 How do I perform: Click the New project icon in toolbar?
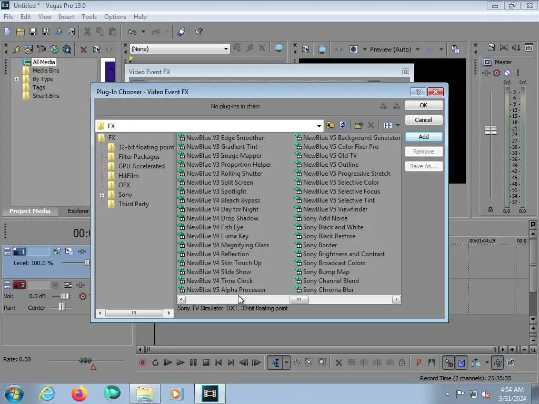7,32
